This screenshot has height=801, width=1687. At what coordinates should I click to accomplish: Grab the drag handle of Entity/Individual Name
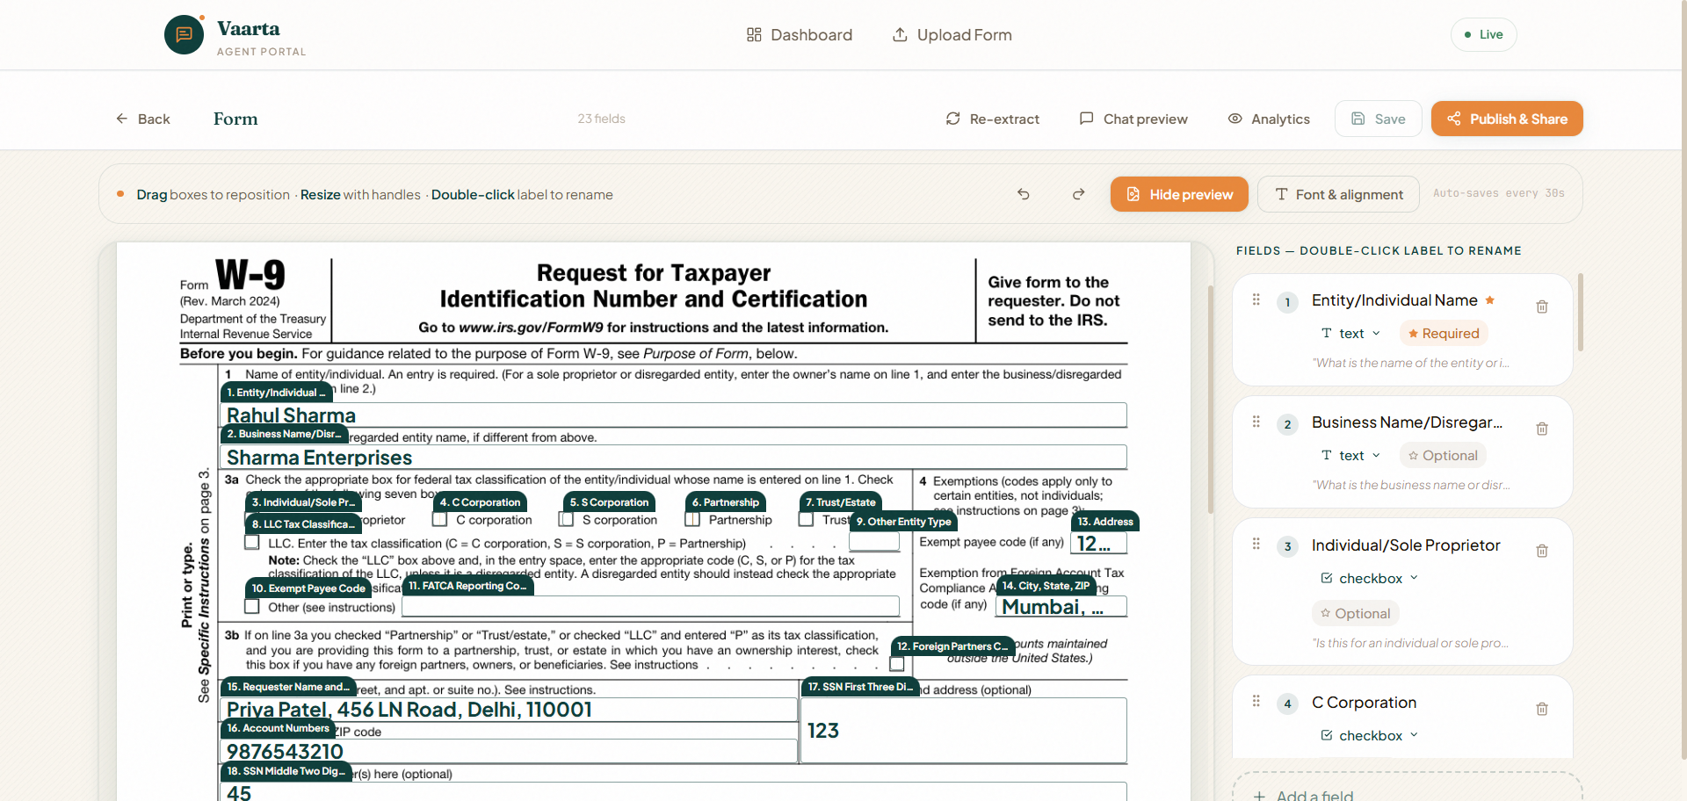click(x=1256, y=299)
